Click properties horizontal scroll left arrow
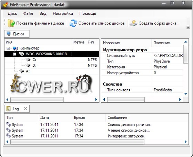 click(104, 100)
